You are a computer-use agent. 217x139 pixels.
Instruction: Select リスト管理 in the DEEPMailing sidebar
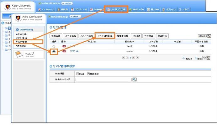pos(22,41)
